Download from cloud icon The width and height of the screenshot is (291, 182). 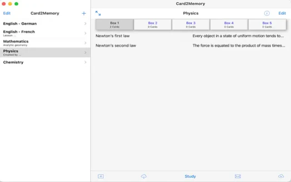point(144,176)
